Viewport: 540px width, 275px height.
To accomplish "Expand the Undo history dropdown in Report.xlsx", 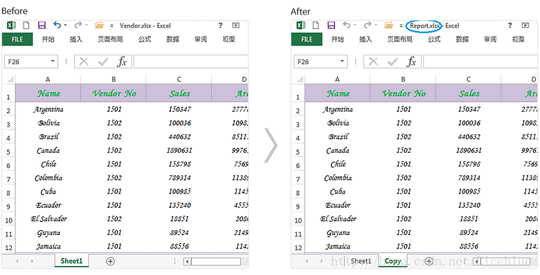I will [x=354, y=26].
